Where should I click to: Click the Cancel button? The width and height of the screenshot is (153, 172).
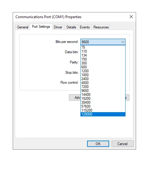[122, 144]
